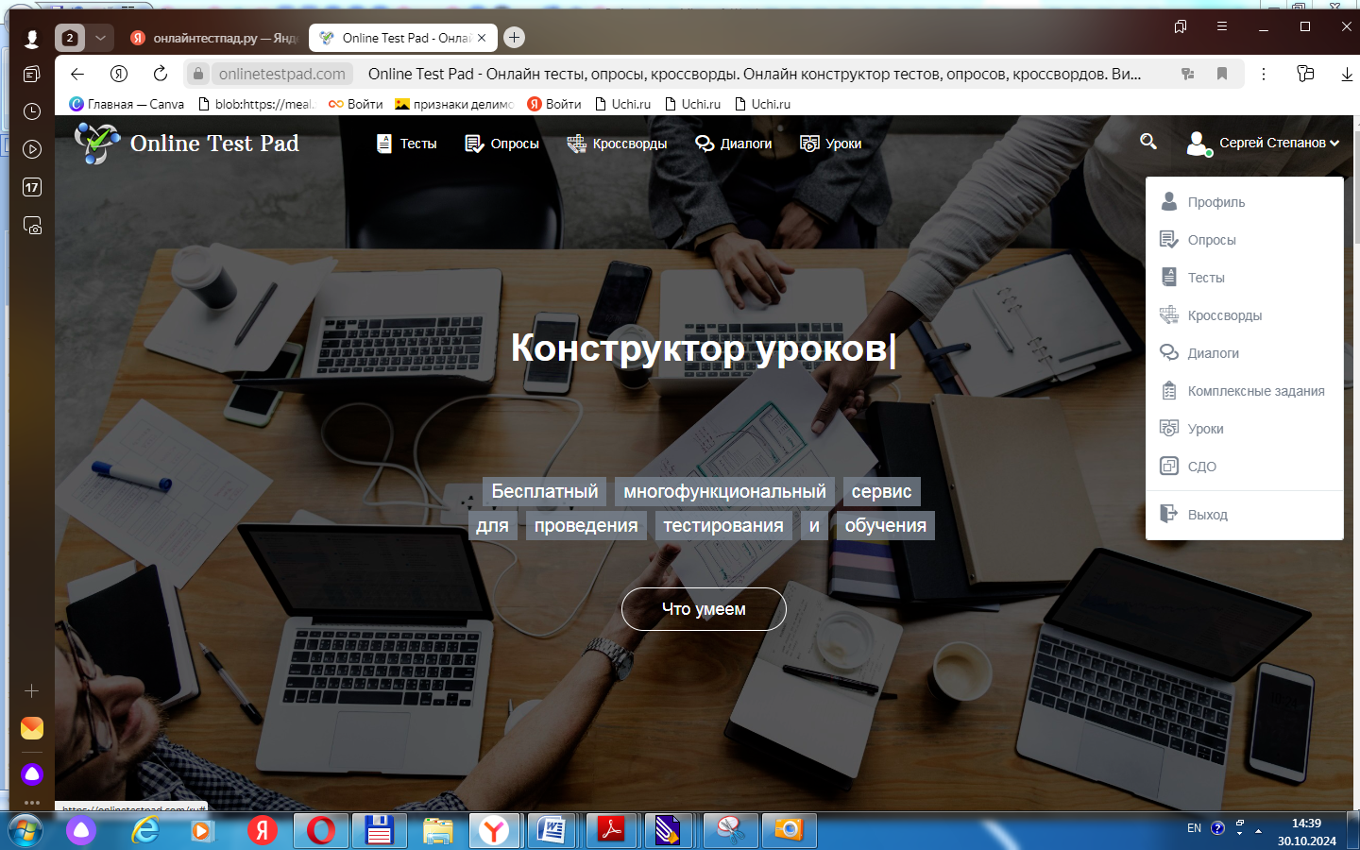Screen dimensions: 1360x850
Task: Bookmark this page using the bookmark icon
Action: (1222, 74)
